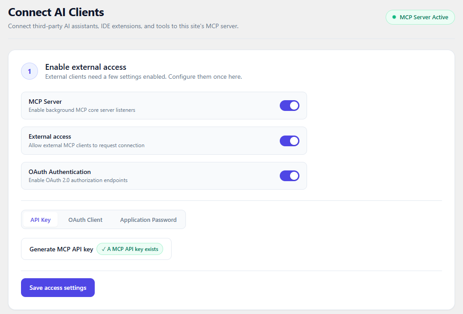Click the green status dot icon
463x314 pixels.
click(x=394, y=17)
